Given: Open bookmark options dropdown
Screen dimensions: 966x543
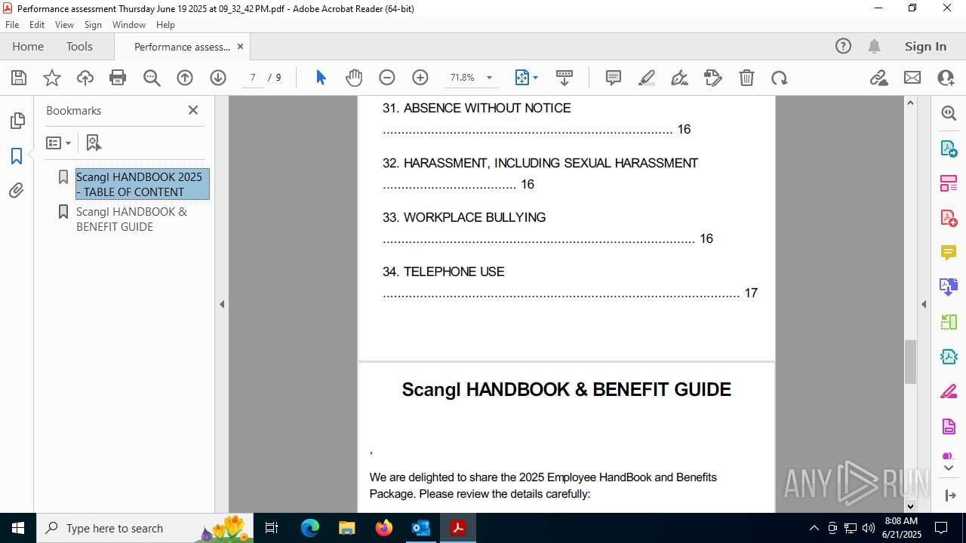Looking at the screenshot, I should pos(59,143).
